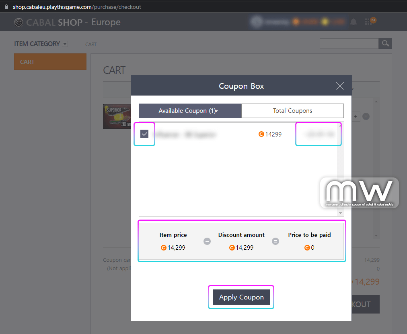Switch to the Available Coupon tab
Screen dimensions: 407x334
[190, 111]
